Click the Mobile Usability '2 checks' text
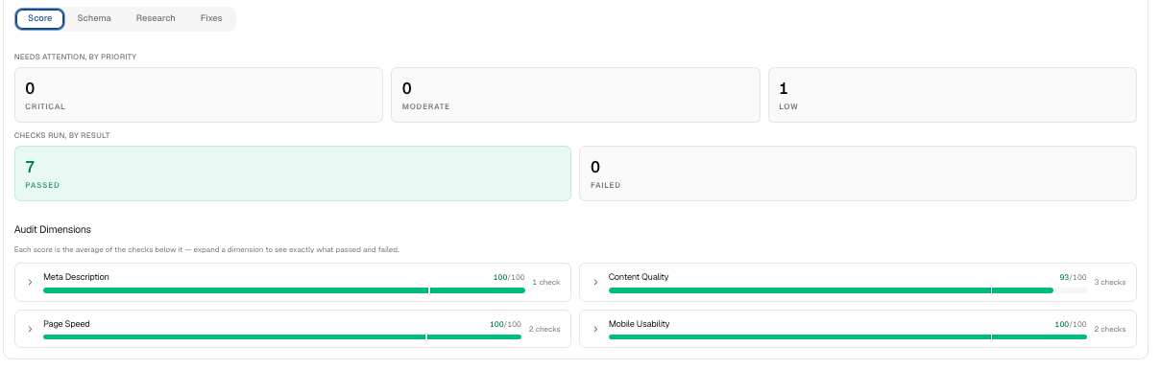1161x370 pixels. (1110, 330)
